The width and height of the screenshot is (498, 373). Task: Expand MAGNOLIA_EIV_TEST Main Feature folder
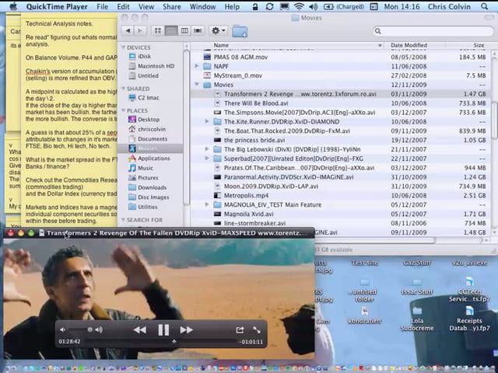point(207,204)
